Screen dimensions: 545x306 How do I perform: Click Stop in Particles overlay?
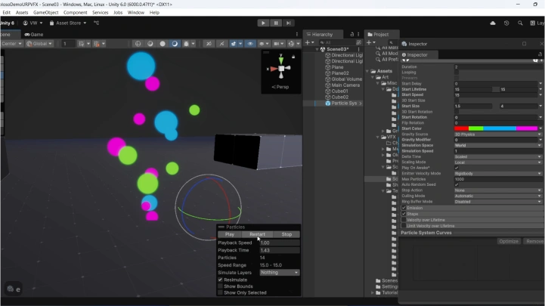point(286,234)
